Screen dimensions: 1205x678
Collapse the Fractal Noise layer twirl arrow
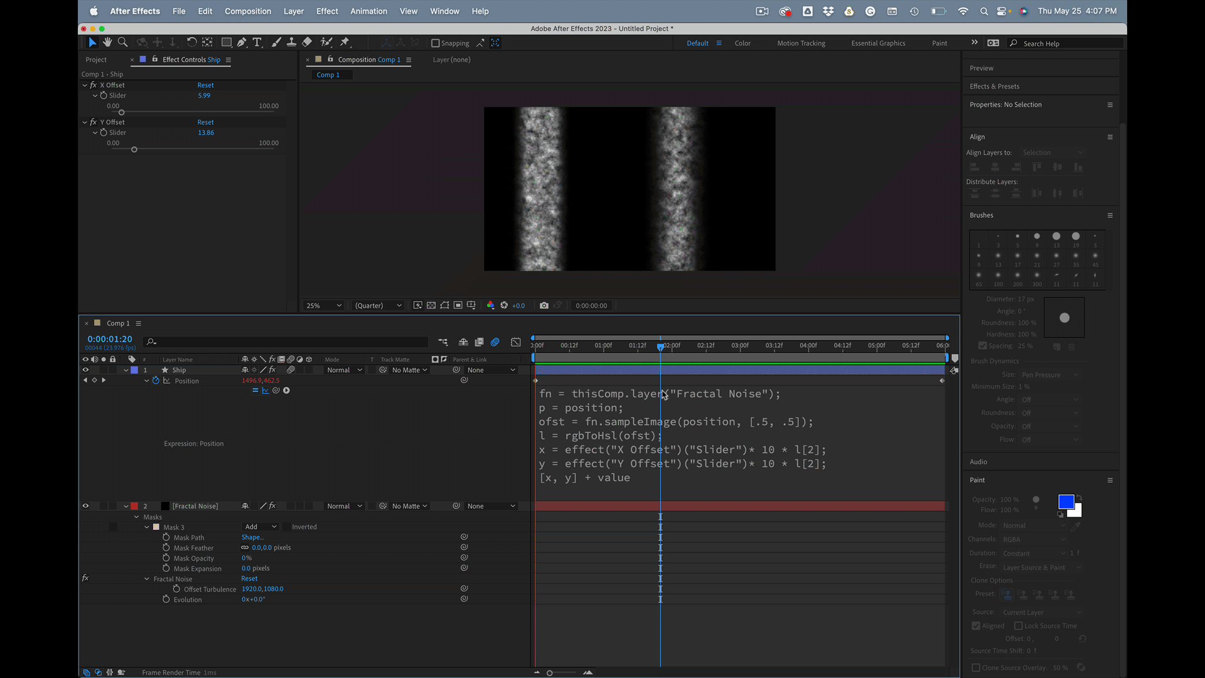tap(126, 507)
